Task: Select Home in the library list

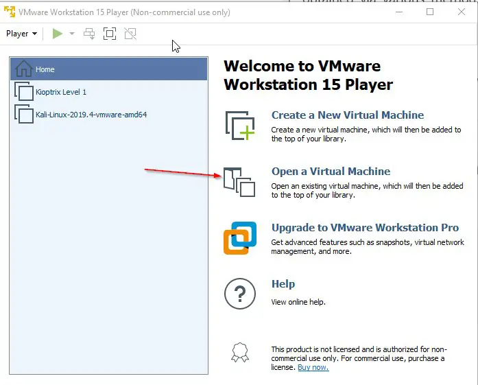Action: (109, 69)
